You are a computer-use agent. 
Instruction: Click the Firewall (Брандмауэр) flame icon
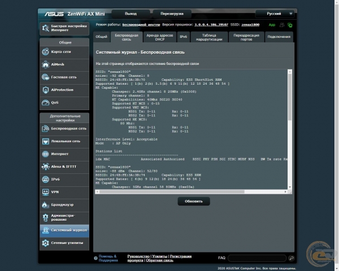[45, 205]
